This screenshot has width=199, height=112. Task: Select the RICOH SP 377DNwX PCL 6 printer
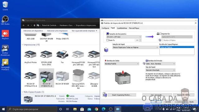(30, 79)
